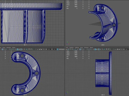129x96 pixels.
Task: Open the sRGB gamma view transform dropdown
Action: point(62,49)
